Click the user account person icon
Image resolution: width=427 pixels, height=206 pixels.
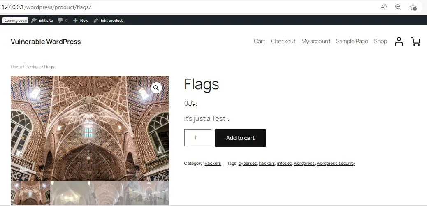point(399,42)
